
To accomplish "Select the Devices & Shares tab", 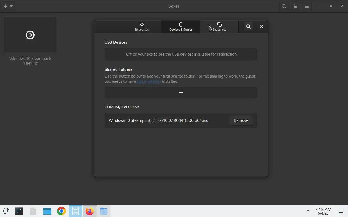I will (x=181, y=27).
